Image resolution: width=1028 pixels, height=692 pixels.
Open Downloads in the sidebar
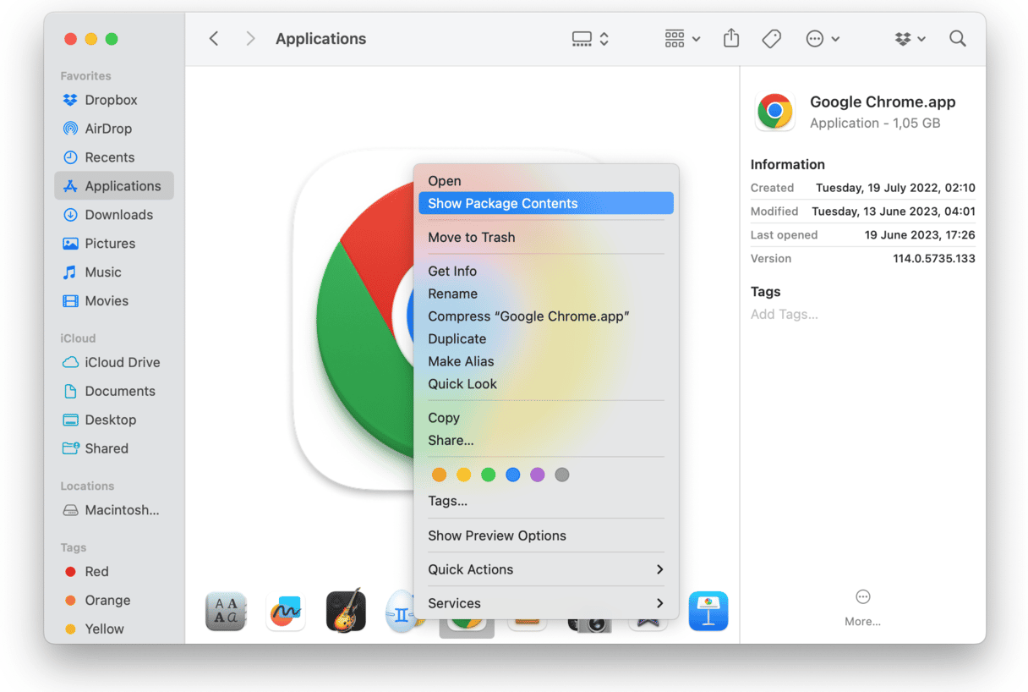118,215
